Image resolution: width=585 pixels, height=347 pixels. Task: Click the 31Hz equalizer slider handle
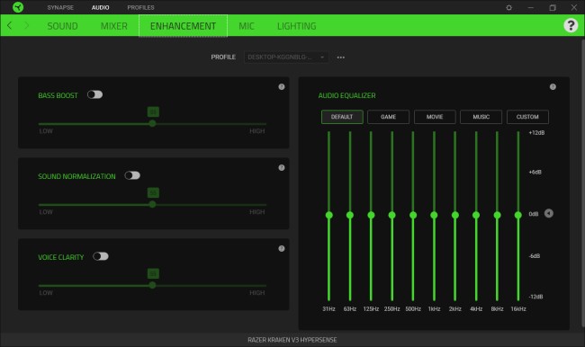tap(328, 215)
